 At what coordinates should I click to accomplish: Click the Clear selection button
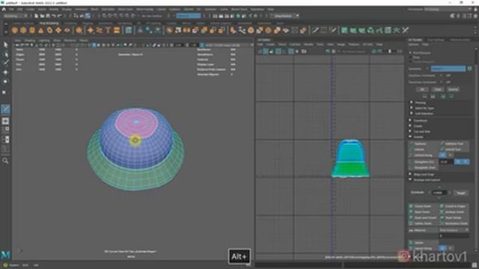point(437,90)
